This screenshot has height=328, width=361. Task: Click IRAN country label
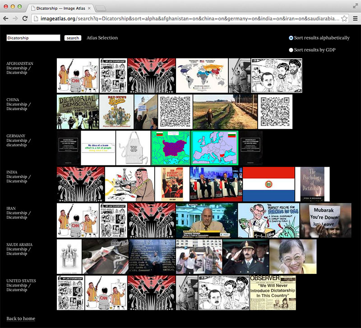coord(11,208)
